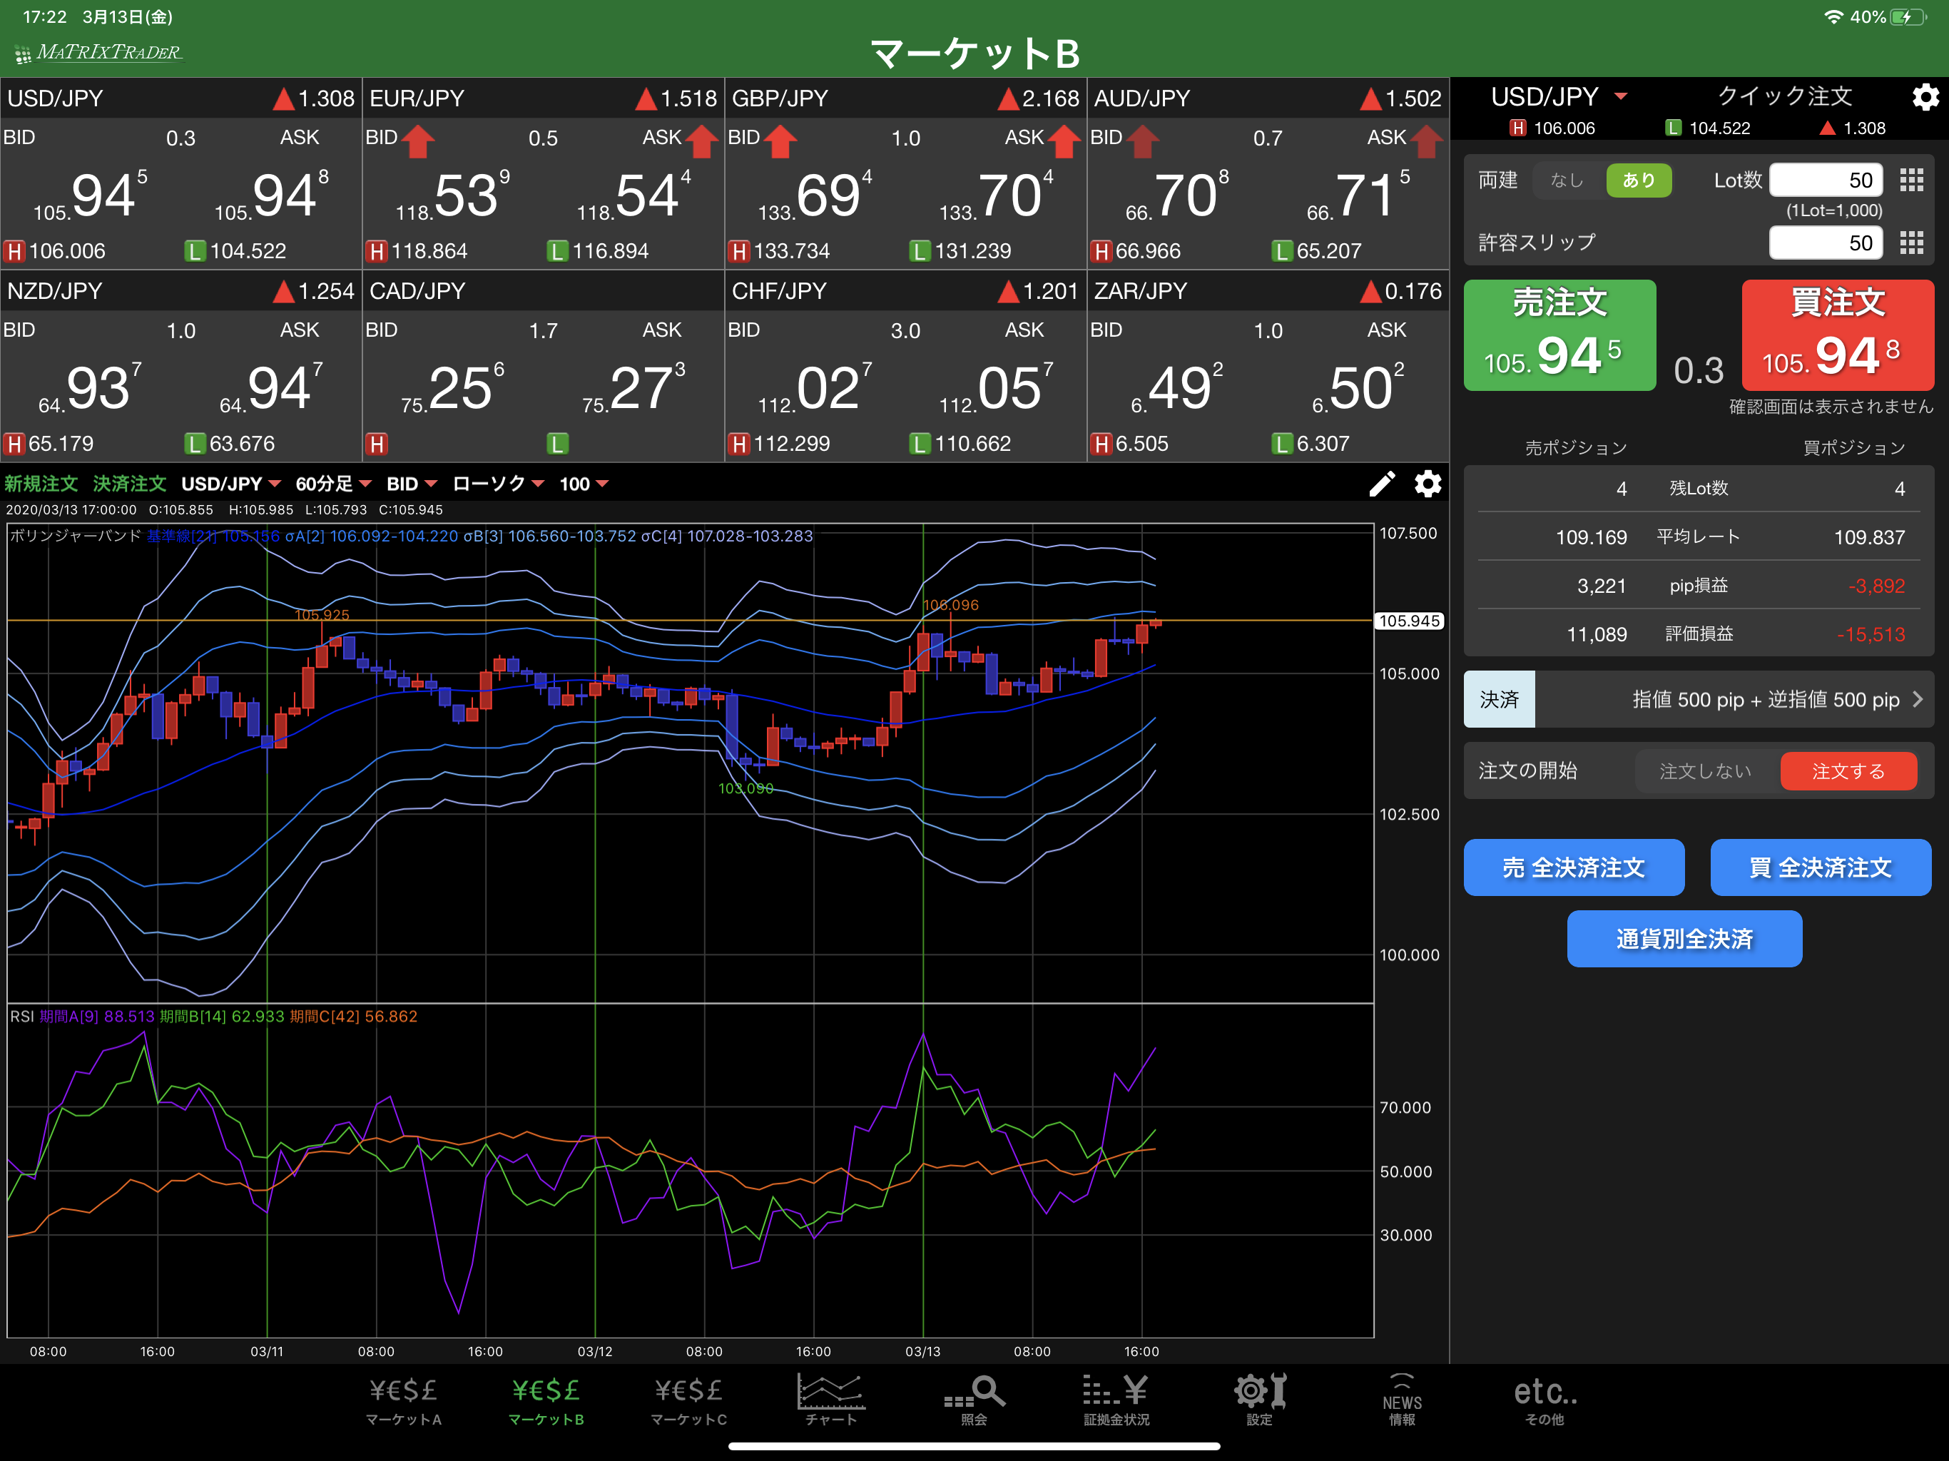The width and height of the screenshot is (1949, 1461).
Task: Select the USD/JPY rate panel
Action: [x=180, y=173]
